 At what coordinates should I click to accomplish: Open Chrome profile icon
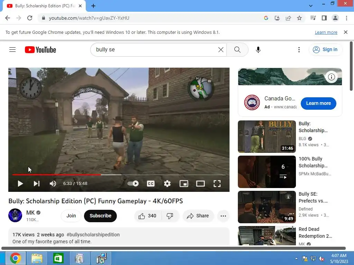point(335,18)
